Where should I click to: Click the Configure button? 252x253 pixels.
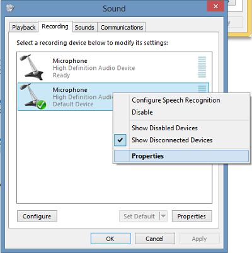37,216
